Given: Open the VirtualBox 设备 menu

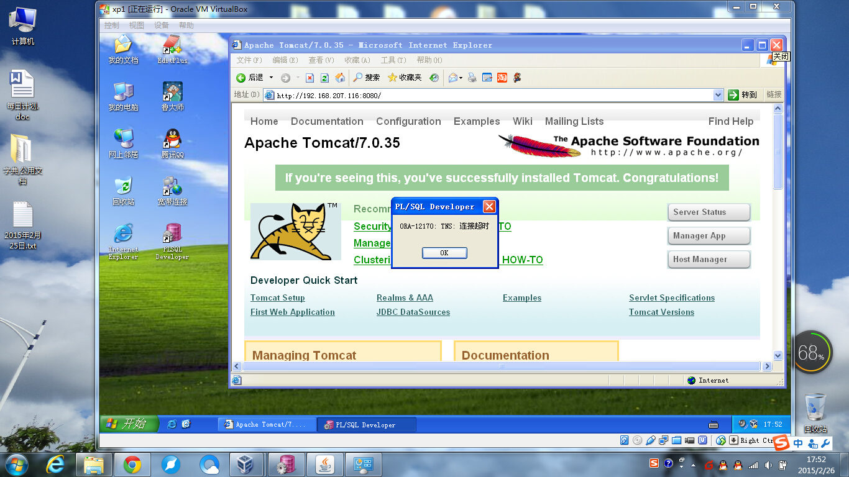Looking at the screenshot, I should pos(162,25).
